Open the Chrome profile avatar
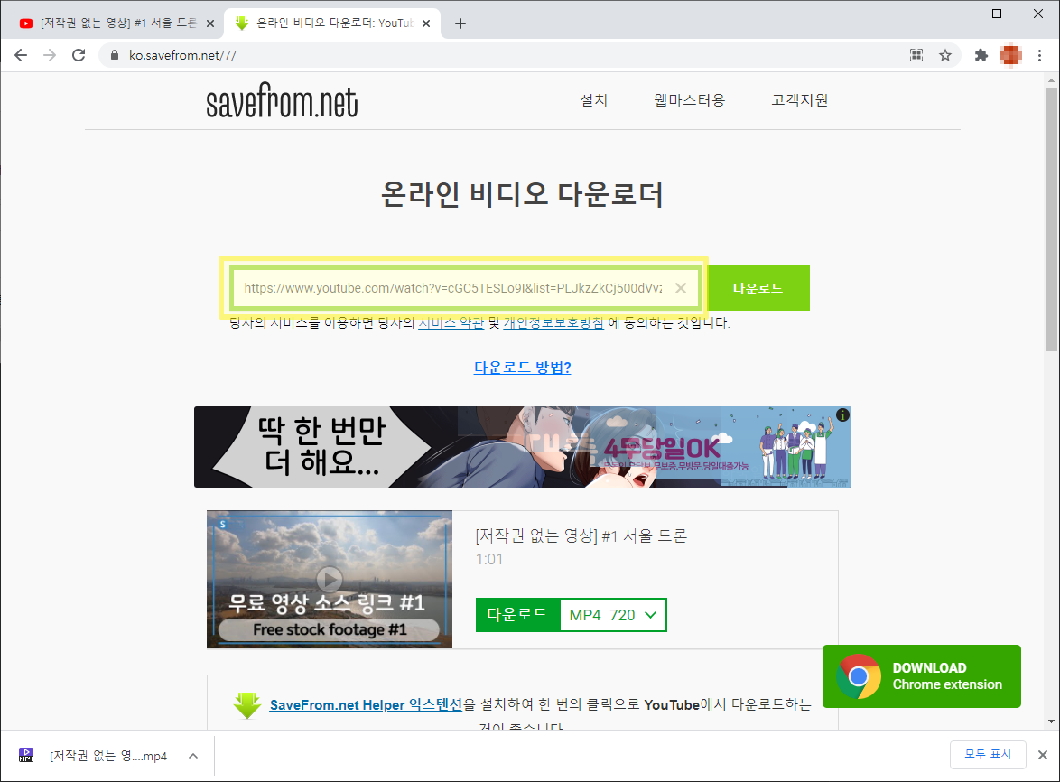The height and width of the screenshot is (782, 1060). 1010,55
